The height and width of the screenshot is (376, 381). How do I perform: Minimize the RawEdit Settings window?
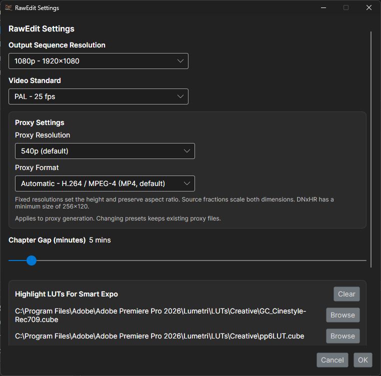(x=323, y=8)
